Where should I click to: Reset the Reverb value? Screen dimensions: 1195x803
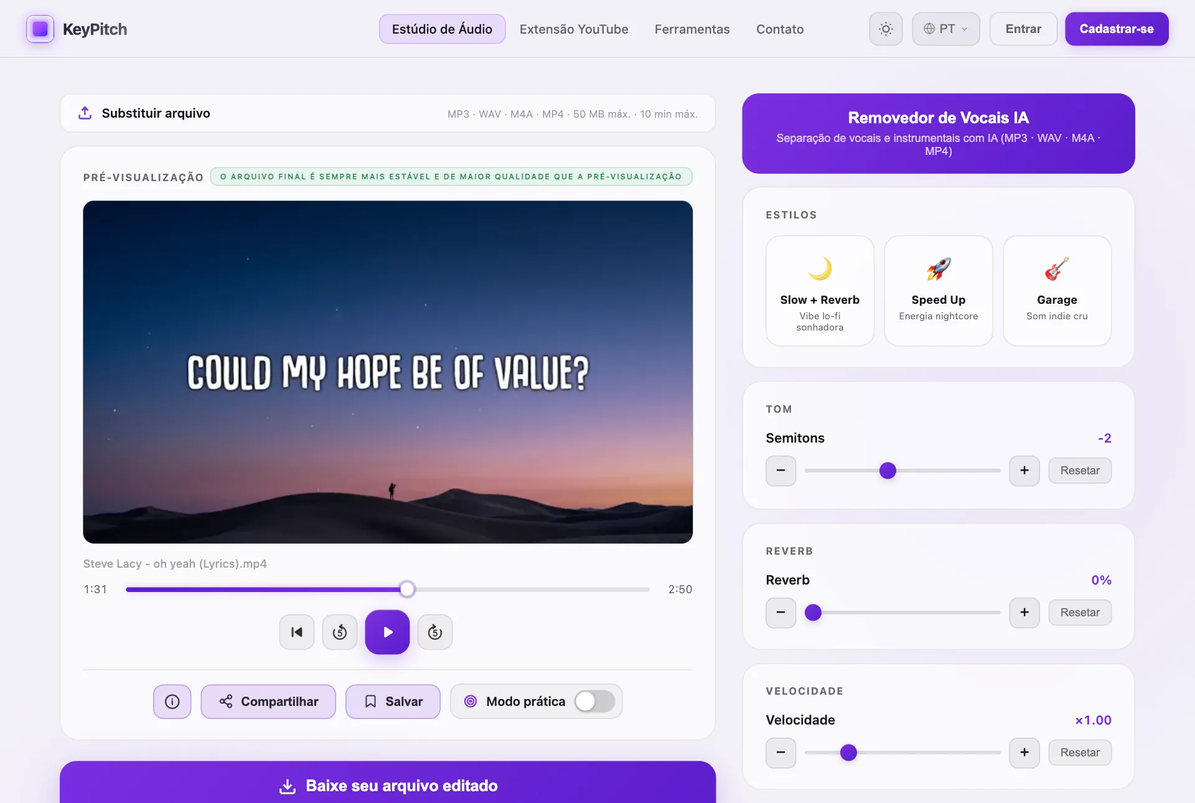(x=1080, y=613)
